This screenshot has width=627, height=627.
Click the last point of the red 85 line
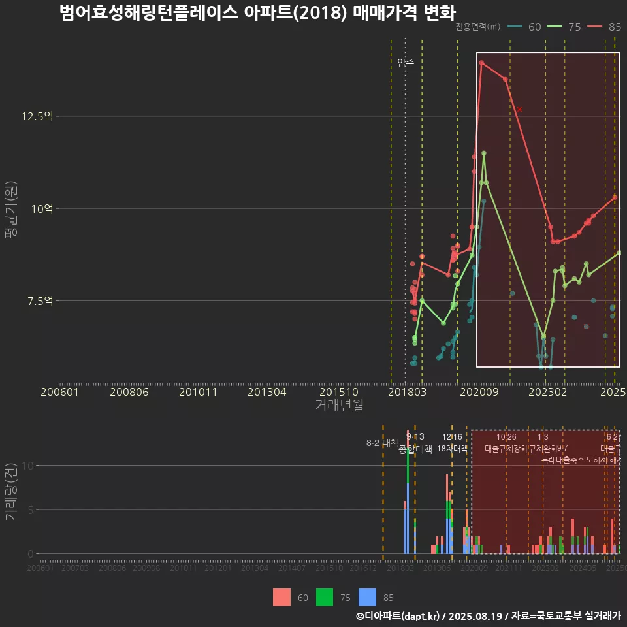[x=615, y=197]
